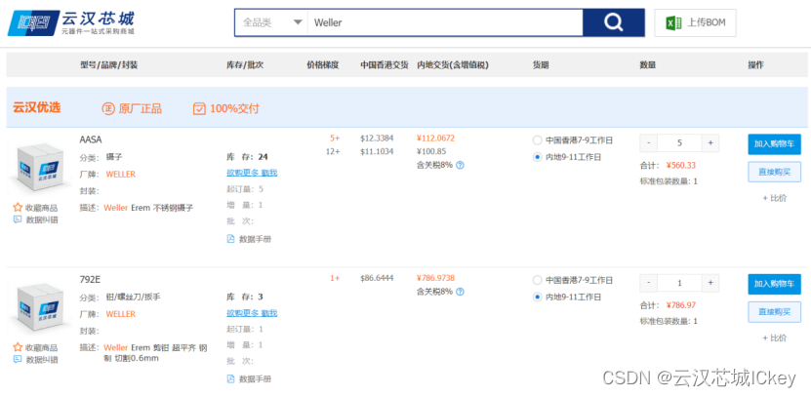Viewport: 811px width, 397px height.
Task: Open datasheet PDF icon for 792E
Action: pyautogui.click(x=230, y=378)
